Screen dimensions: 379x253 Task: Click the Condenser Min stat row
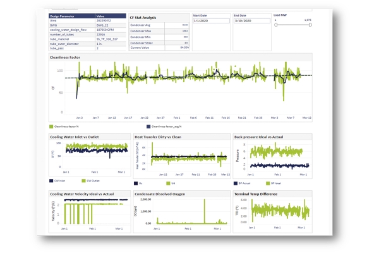point(159,37)
